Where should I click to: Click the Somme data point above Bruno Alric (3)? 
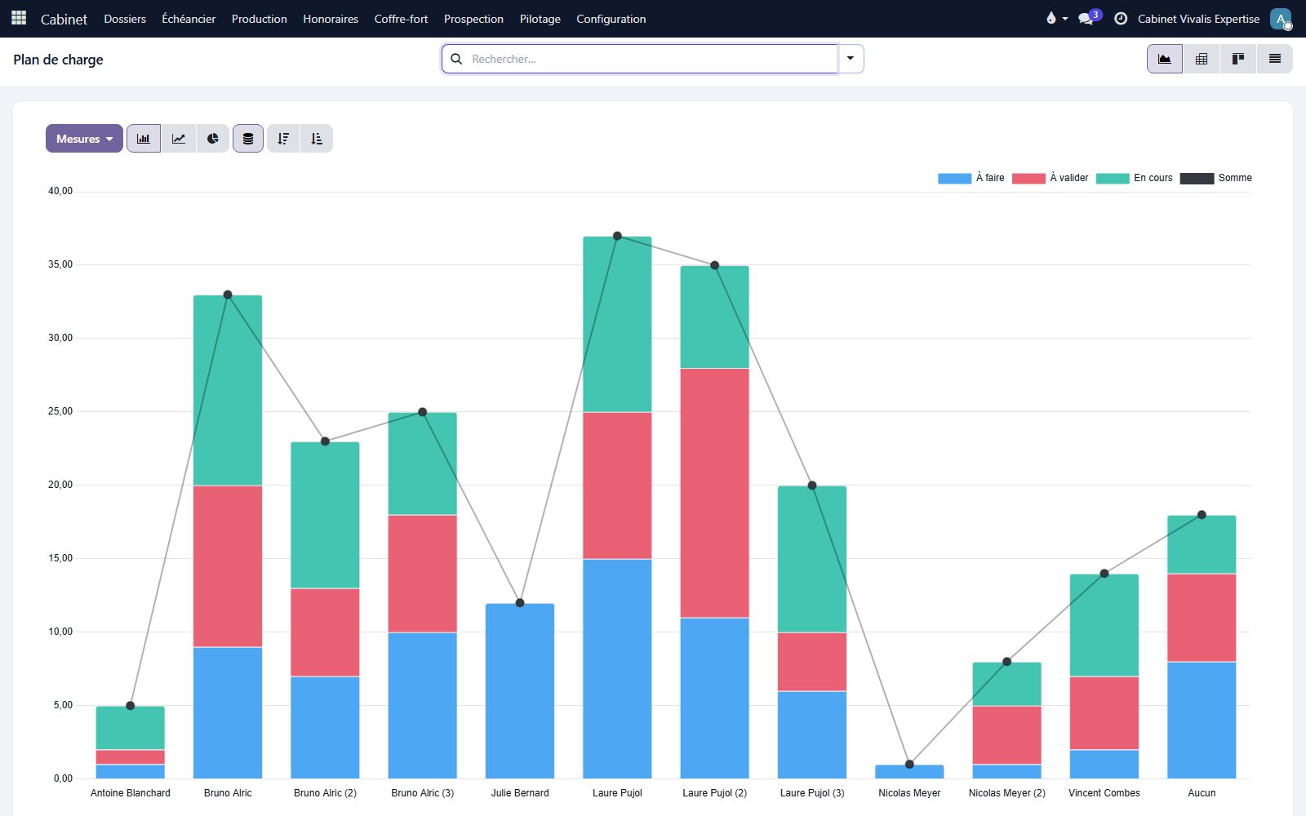(423, 412)
